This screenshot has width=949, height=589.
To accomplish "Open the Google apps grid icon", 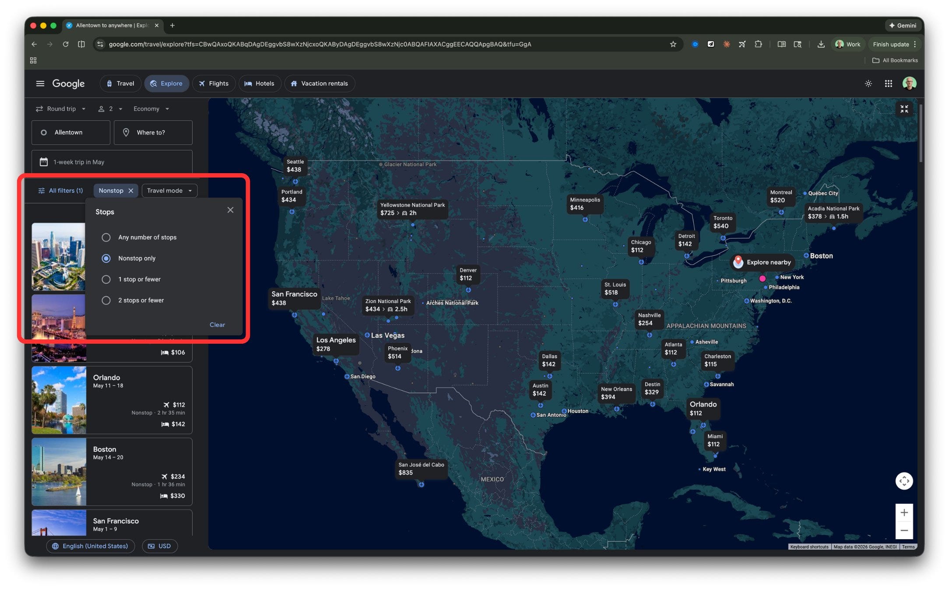I will point(888,84).
